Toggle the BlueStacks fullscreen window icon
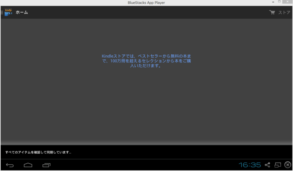This screenshot has height=171, width=293. point(278,165)
